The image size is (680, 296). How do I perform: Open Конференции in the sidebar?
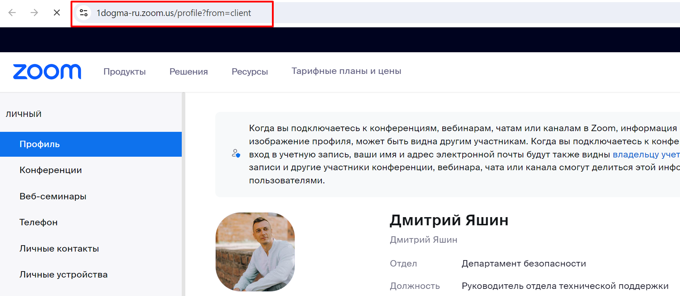pyautogui.click(x=51, y=170)
